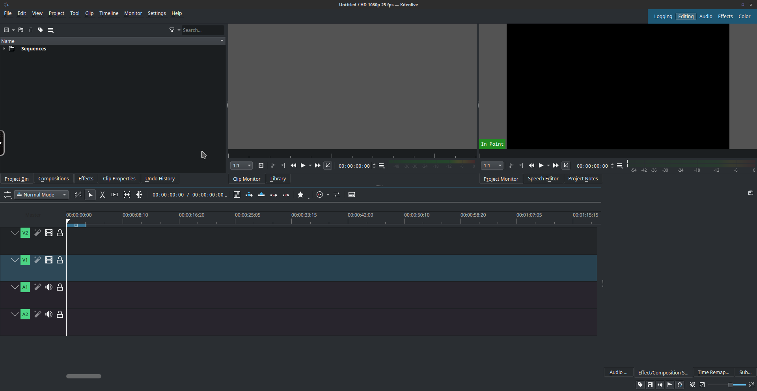Switch to the Compositions tab
Screen dimensions: 757x391
click(x=54, y=179)
